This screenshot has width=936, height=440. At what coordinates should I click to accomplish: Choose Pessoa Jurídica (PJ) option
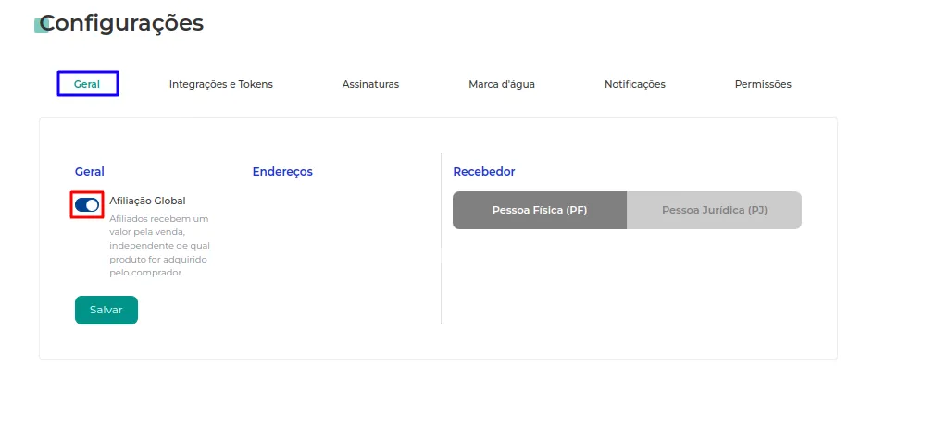point(714,210)
